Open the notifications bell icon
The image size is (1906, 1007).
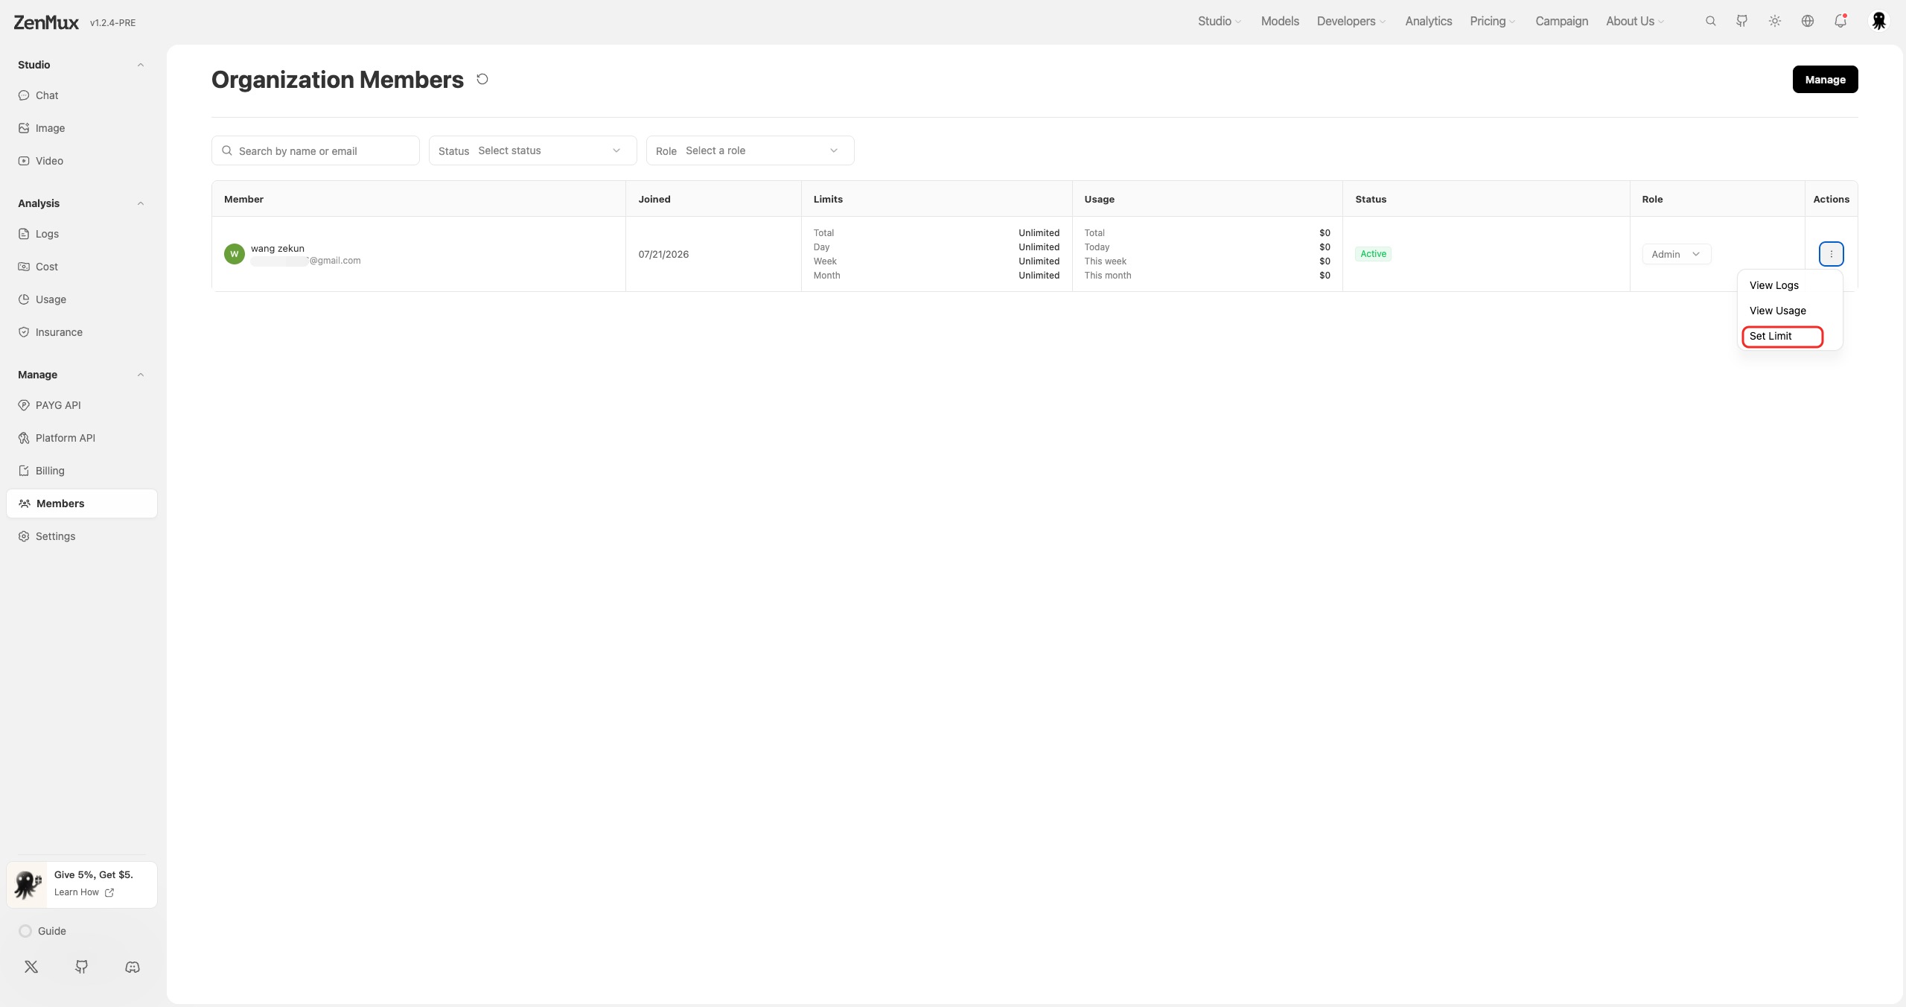(x=1840, y=21)
